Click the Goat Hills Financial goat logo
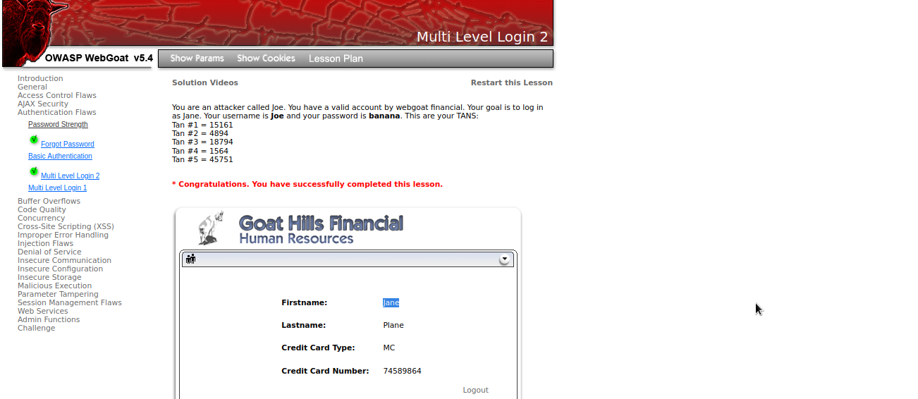The height and width of the screenshot is (399, 918). [x=211, y=227]
